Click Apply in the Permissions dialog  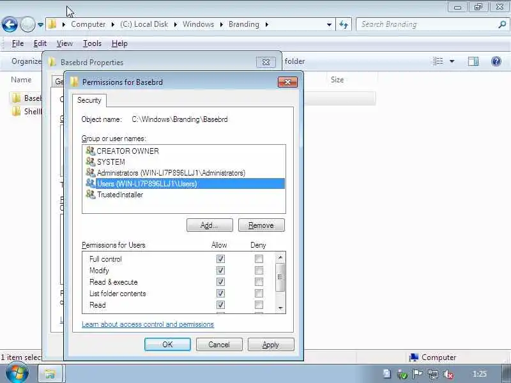[x=271, y=345]
